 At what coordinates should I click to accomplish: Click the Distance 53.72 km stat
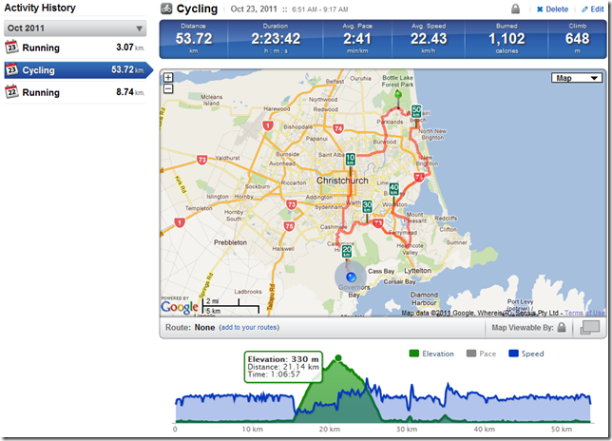[194, 39]
